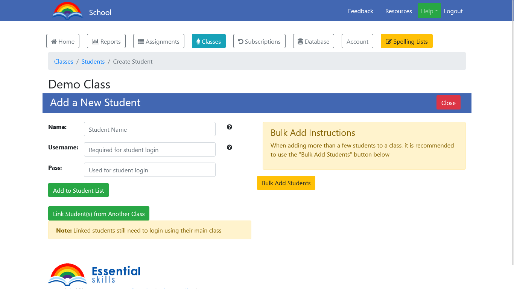Click the linked students Note text
514x289 pixels.
(139, 230)
